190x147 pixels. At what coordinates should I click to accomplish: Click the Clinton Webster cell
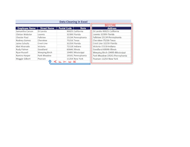[27, 34]
